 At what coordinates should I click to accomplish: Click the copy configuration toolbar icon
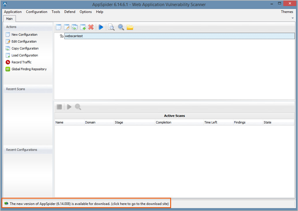pos(75,27)
